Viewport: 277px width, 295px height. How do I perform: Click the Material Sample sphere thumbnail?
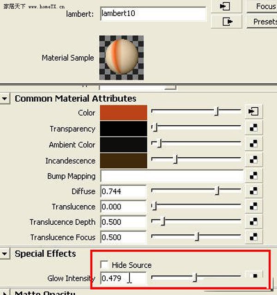(121, 58)
